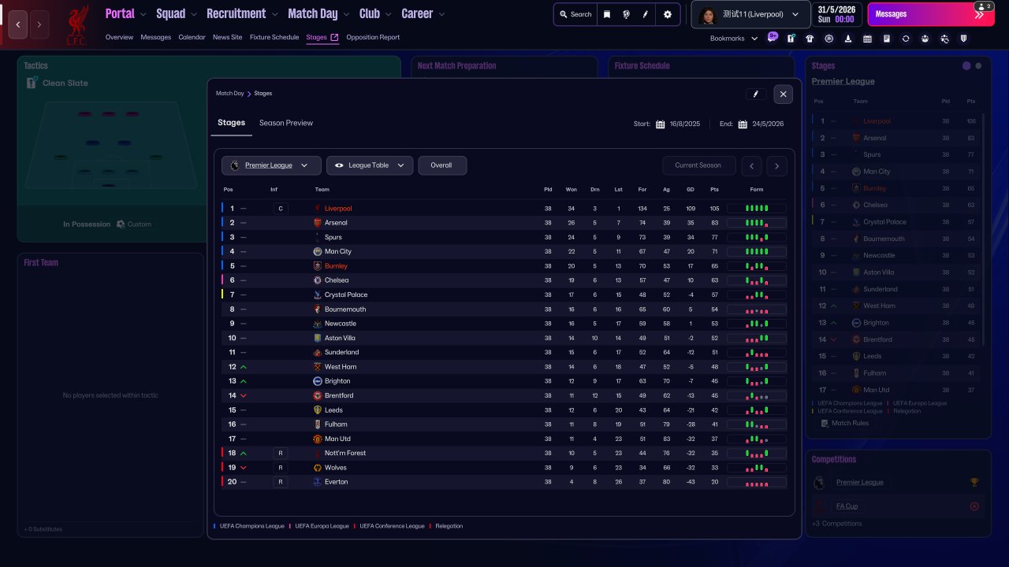Click the Premier League link in the Competitions panel
Image resolution: width=1009 pixels, height=567 pixels.
click(860, 482)
